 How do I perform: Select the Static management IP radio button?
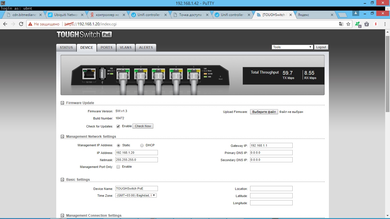point(118,145)
